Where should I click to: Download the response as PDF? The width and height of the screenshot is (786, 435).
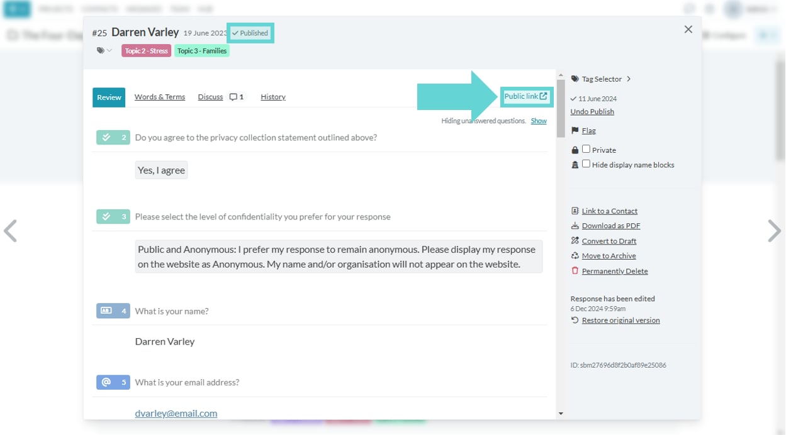click(x=611, y=226)
